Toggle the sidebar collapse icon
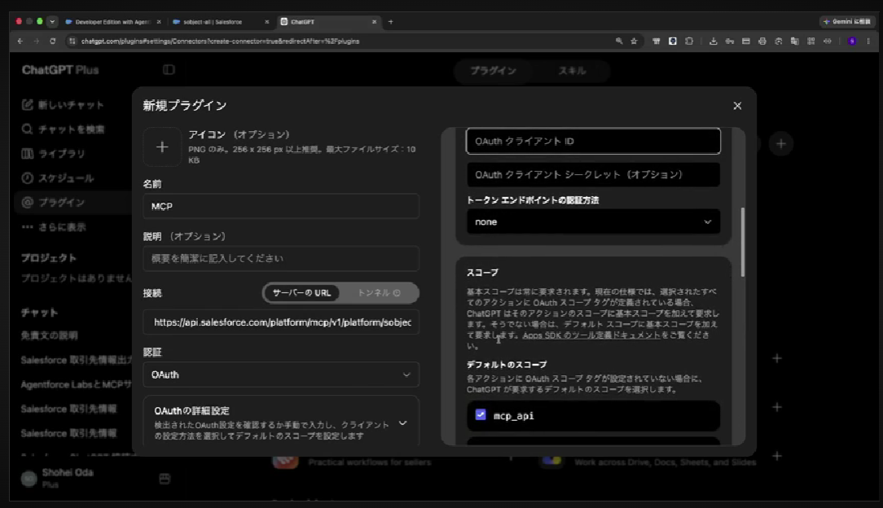Viewport: 883px width, 508px height. coord(169,70)
